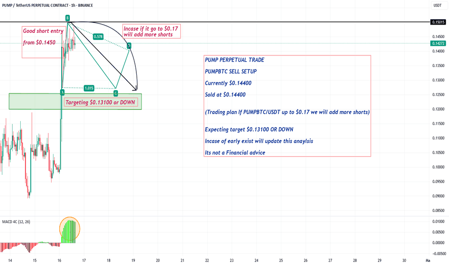The width and height of the screenshot is (449, 265).
Task: Click date 30 on the time axis
Action: pos(404,260)
